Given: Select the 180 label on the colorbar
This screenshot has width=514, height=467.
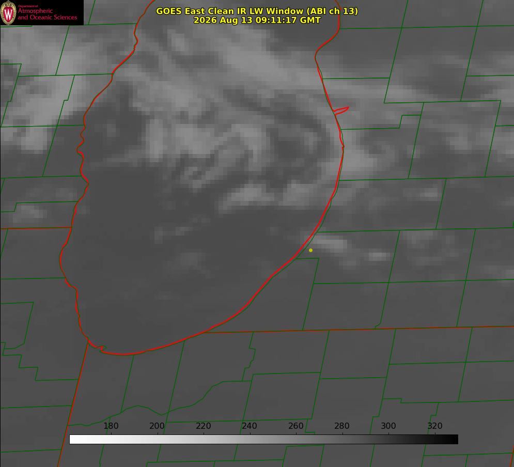Looking at the screenshot, I should point(111,426).
